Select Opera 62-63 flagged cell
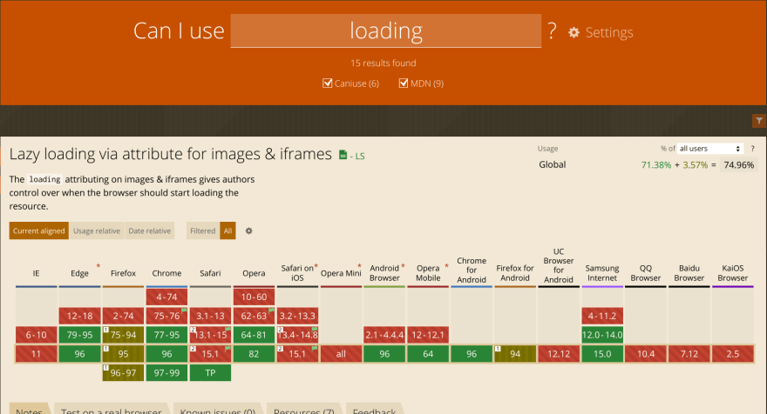This screenshot has height=414, width=767. [x=254, y=316]
